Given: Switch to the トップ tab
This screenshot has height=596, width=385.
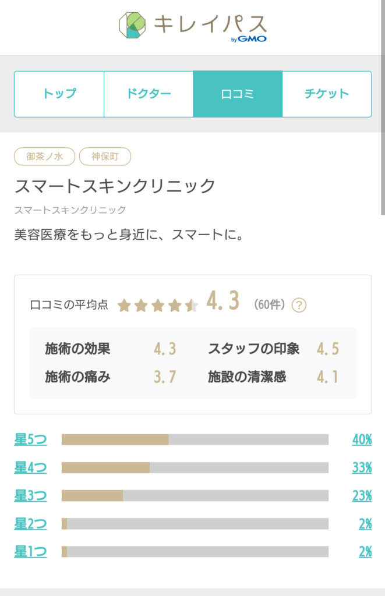Looking at the screenshot, I should [59, 94].
